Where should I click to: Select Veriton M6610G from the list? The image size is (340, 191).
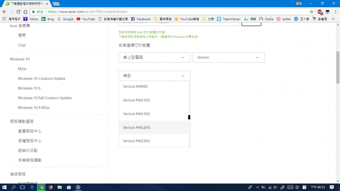[153, 100]
